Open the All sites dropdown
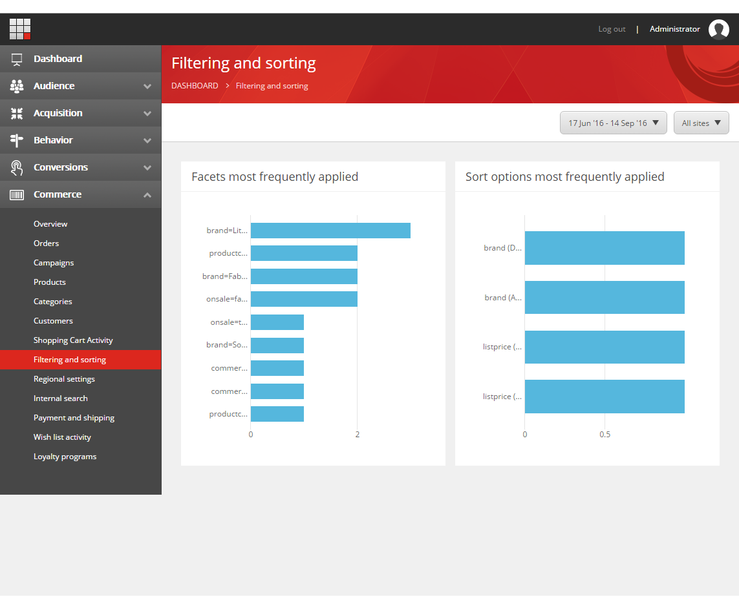Viewport: 739px width, 609px height. coord(701,123)
